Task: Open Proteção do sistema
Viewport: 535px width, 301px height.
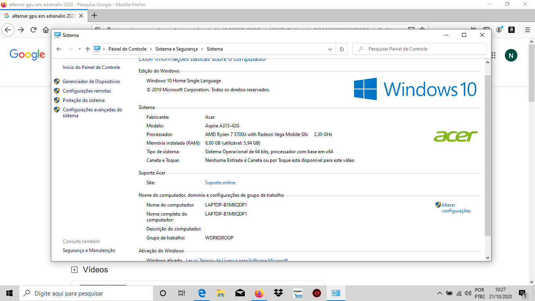Action: (x=83, y=100)
